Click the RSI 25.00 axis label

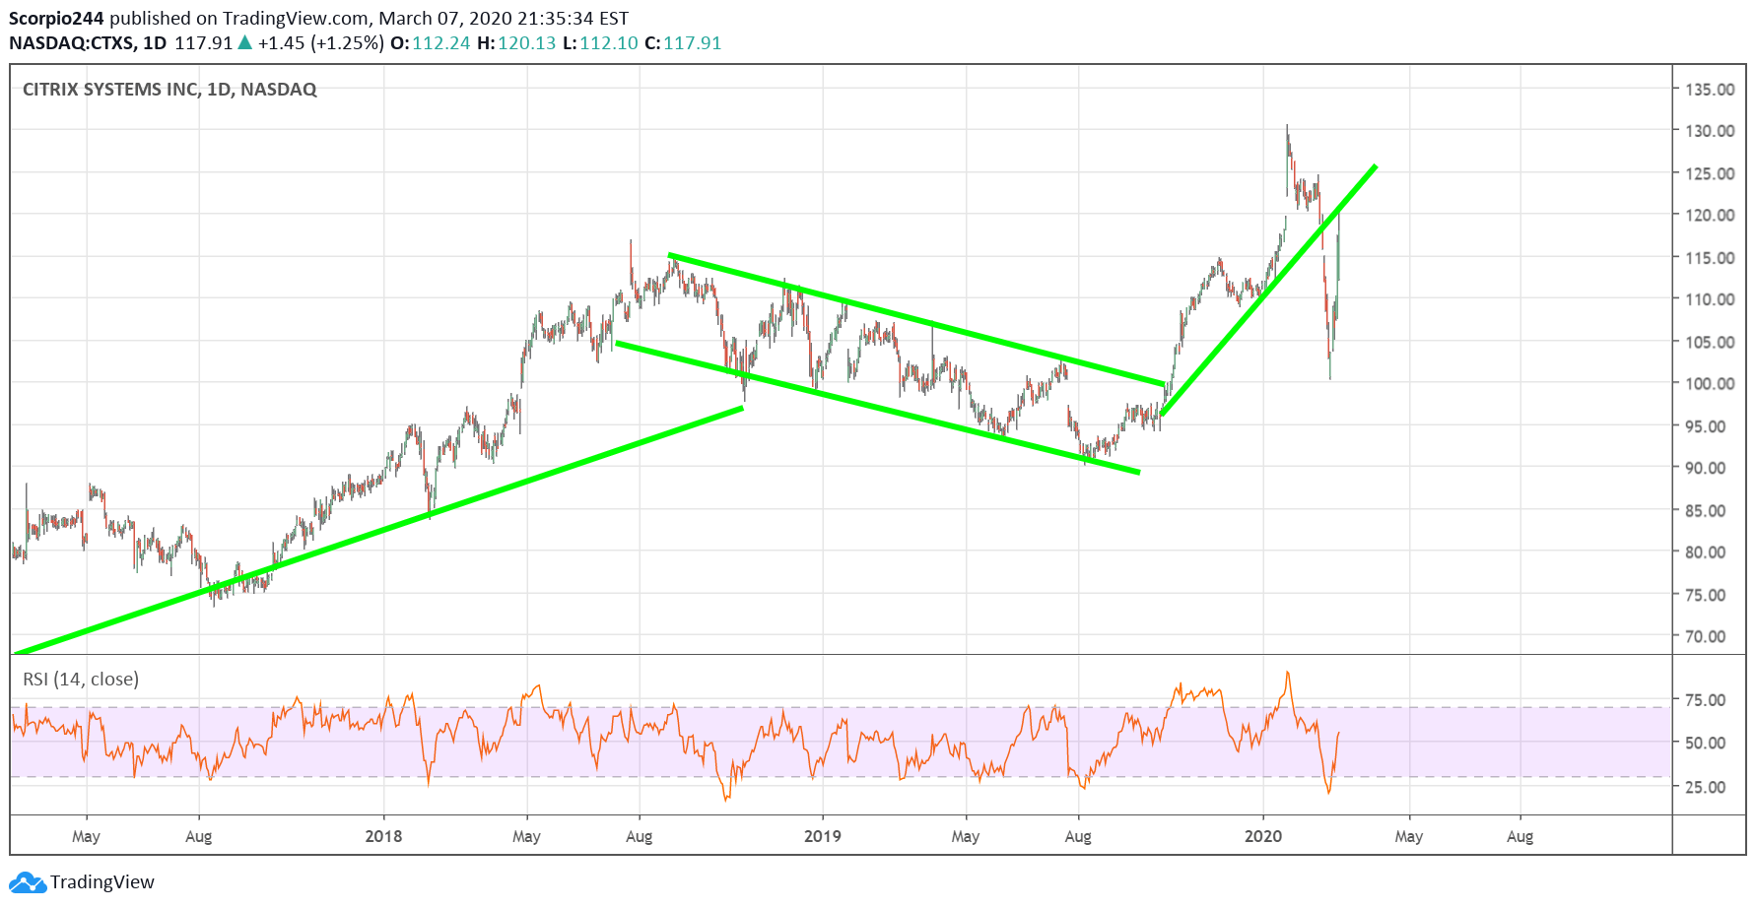point(1706,787)
